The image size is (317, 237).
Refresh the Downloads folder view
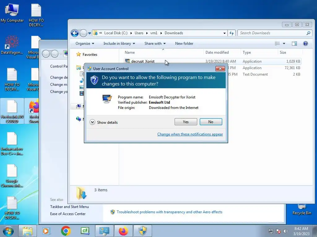(x=232, y=33)
